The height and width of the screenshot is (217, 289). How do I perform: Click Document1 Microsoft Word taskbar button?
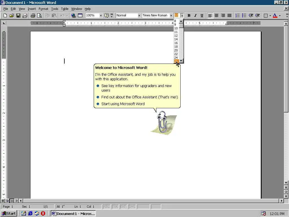[74, 214]
